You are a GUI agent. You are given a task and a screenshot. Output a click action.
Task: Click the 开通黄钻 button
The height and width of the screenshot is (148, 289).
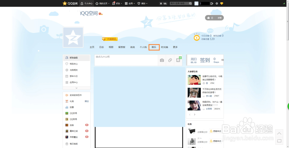click(x=110, y=39)
